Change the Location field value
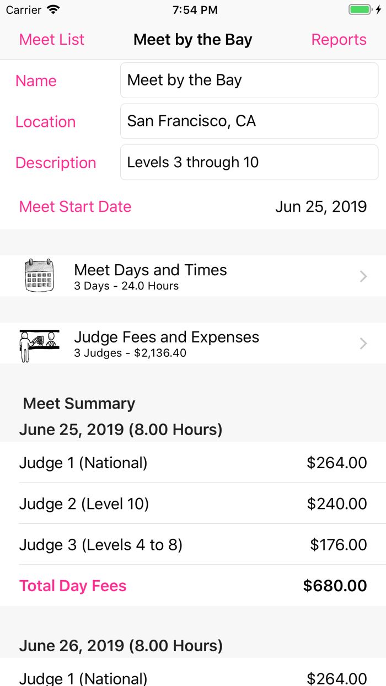 249,121
